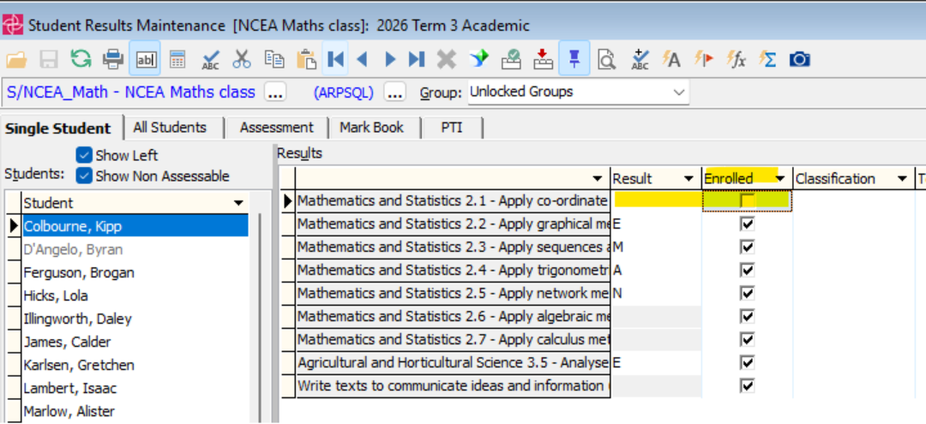Select student Hicks, Lola
The width and height of the screenshot is (926, 424).
135,296
